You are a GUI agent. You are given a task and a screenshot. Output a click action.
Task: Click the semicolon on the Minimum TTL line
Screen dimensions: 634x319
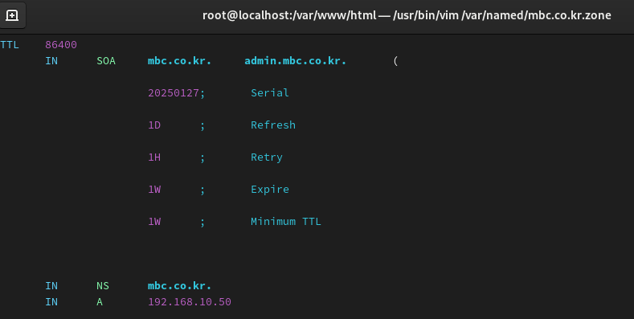point(202,223)
